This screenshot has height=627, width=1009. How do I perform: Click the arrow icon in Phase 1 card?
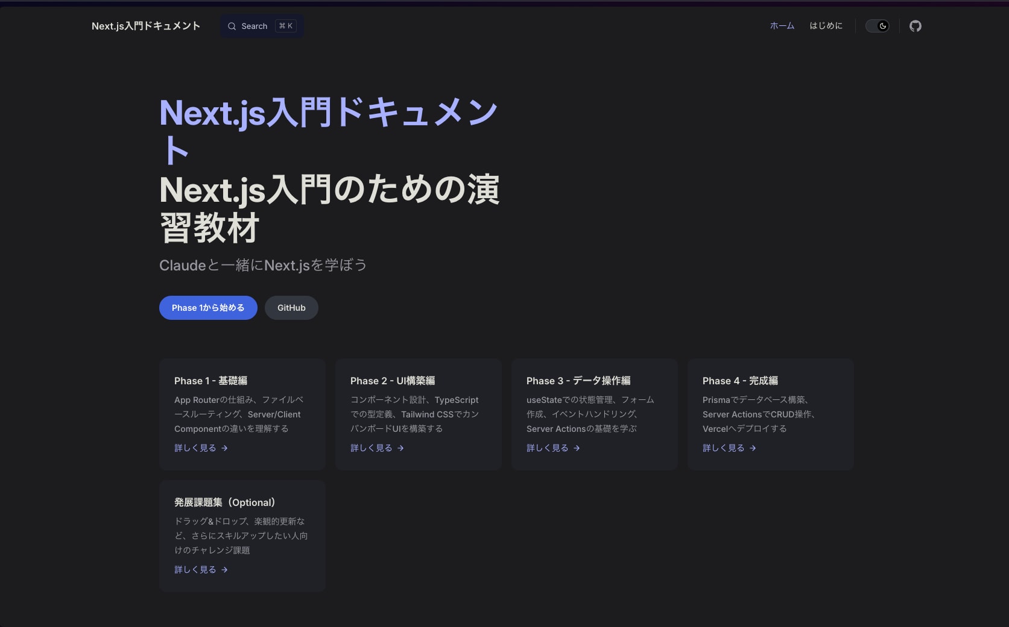224,448
